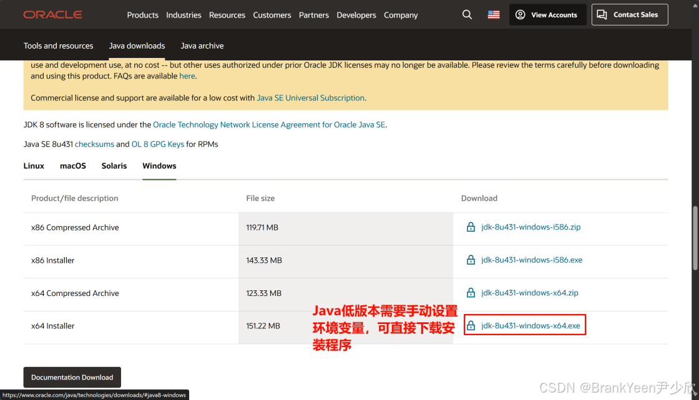This screenshot has height=400, width=699.
Task: Click lock icon beside jdk-8u431-windows-x64.exe
Action: click(471, 326)
